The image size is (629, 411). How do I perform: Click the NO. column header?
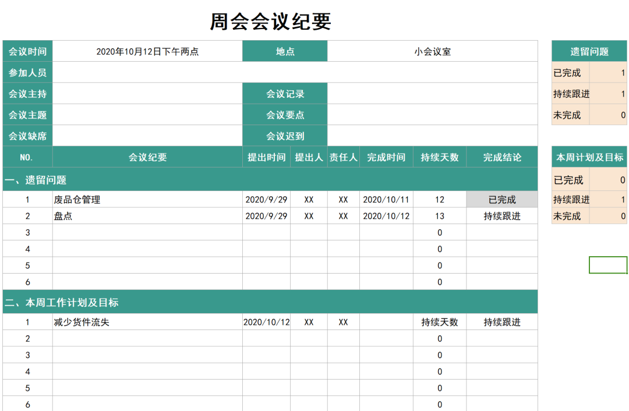[x=28, y=157]
